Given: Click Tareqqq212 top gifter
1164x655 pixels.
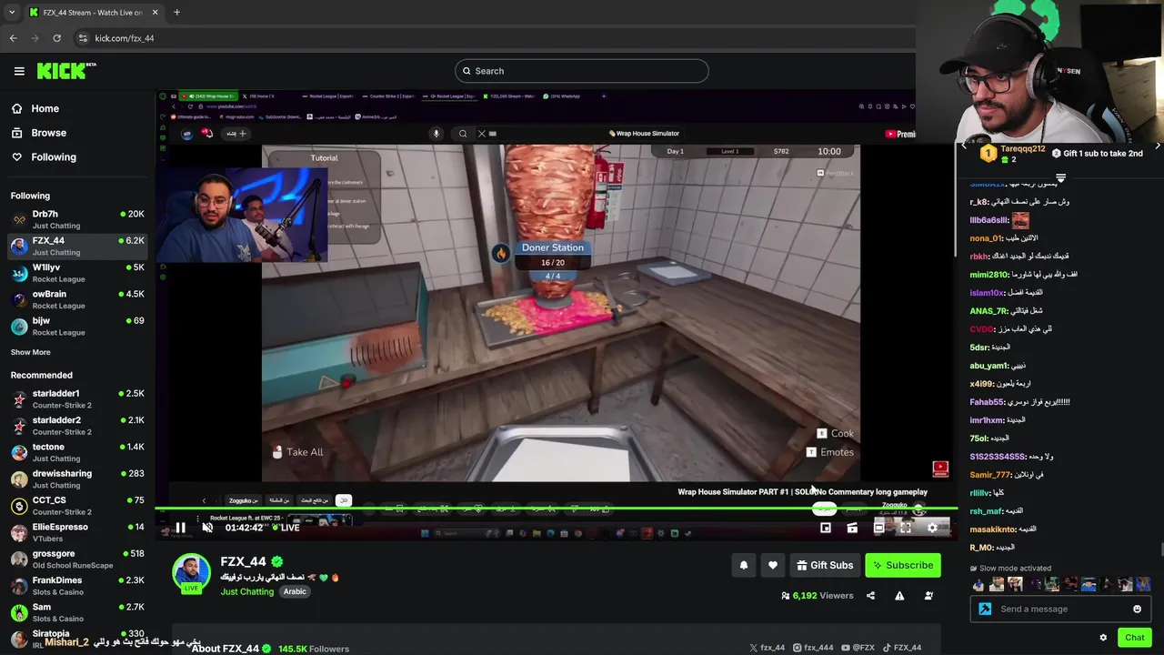Looking at the screenshot, I should 1013,154.
